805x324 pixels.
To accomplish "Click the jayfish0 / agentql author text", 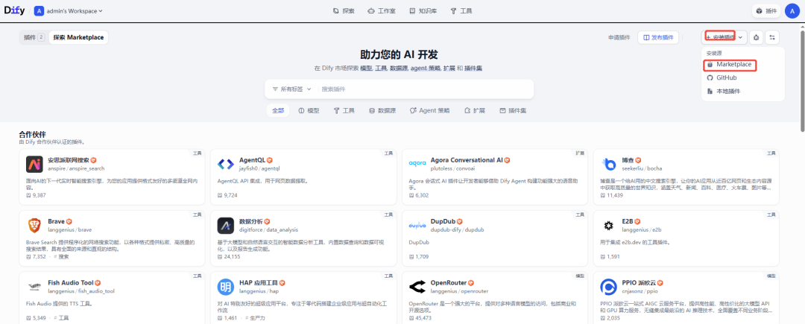I will click(x=259, y=168).
